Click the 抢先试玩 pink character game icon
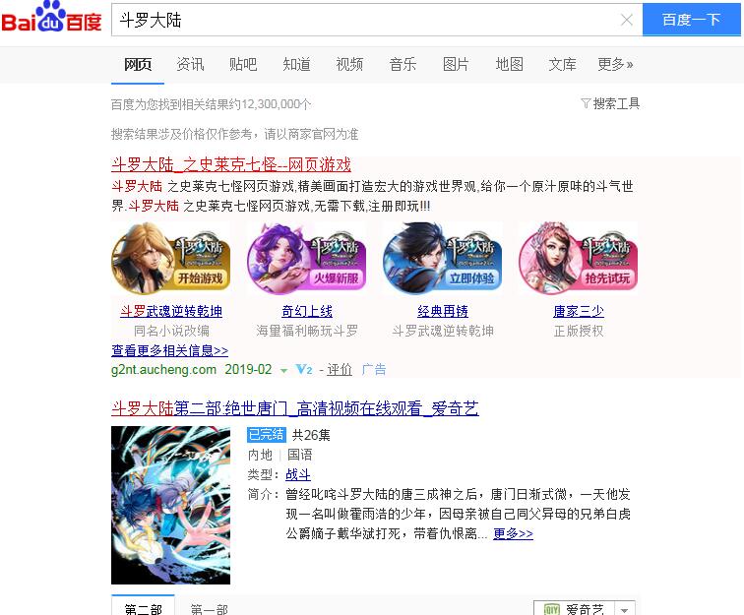This screenshot has height=615, width=744. point(578,258)
